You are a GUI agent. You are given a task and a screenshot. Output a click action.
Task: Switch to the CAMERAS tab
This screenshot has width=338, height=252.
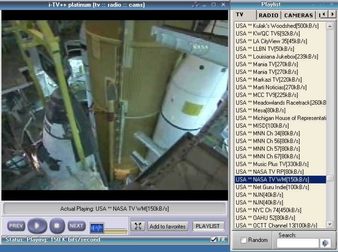[299, 15]
